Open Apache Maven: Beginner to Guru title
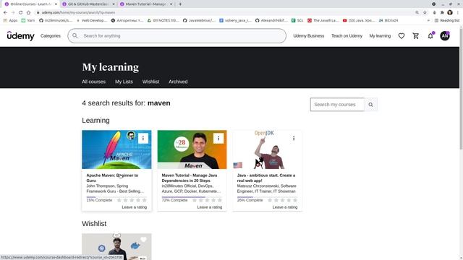 112,178
